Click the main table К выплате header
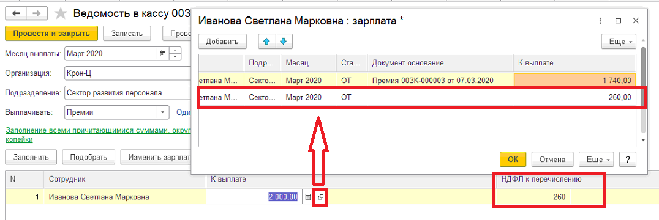The image size is (659, 220). 228,179
